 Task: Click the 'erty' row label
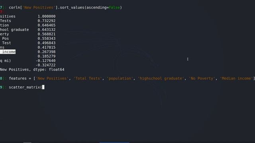tap(4, 34)
